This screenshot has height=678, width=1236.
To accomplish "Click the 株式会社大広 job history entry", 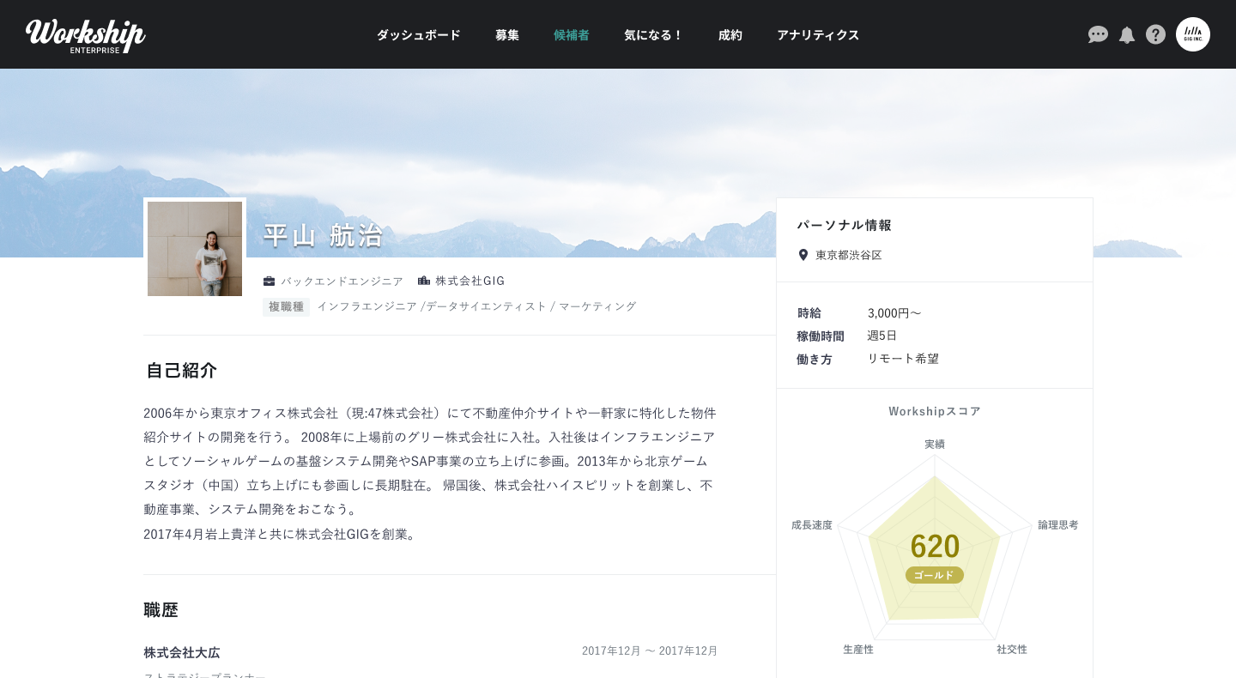I will coord(182,652).
